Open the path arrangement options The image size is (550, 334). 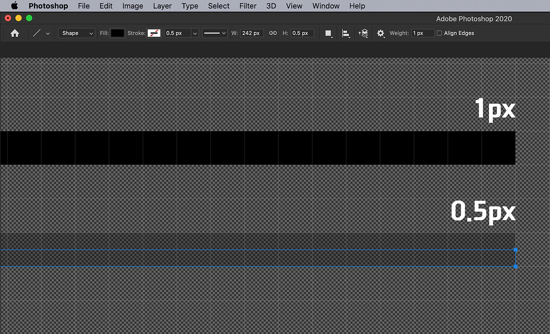point(363,34)
